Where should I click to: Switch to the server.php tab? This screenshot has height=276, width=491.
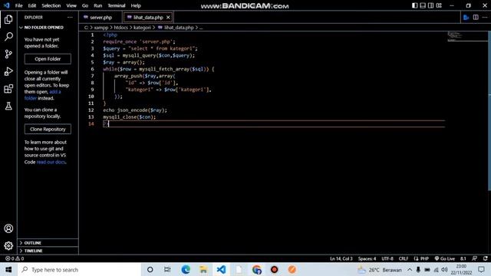tap(101, 18)
